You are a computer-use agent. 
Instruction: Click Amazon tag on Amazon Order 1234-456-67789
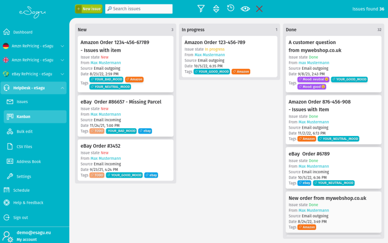click(x=134, y=79)
